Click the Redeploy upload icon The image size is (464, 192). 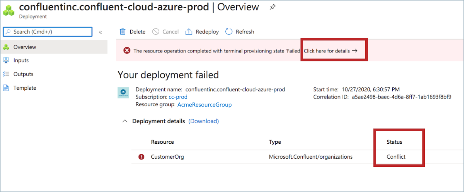point(189,32)
